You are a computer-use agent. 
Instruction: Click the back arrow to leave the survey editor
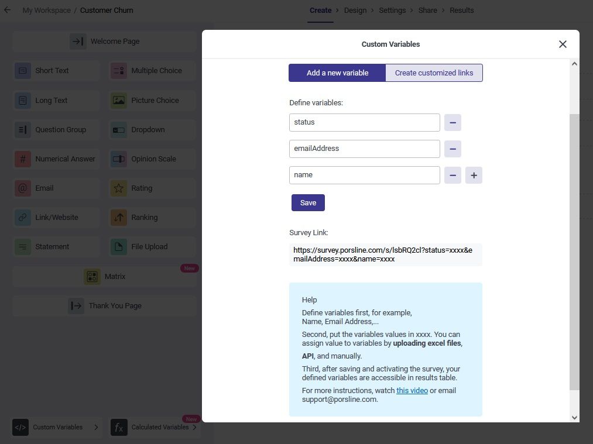point(7,10)
